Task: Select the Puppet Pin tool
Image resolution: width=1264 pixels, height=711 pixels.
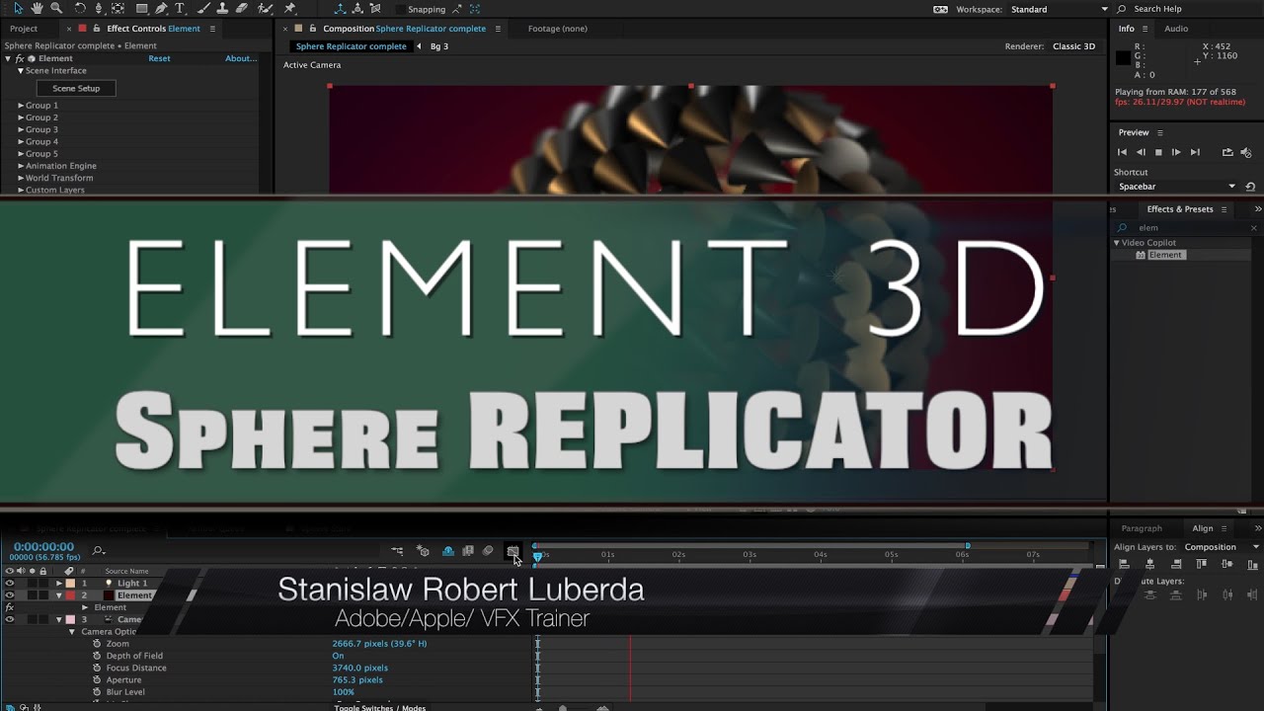Action: [289, 9]
